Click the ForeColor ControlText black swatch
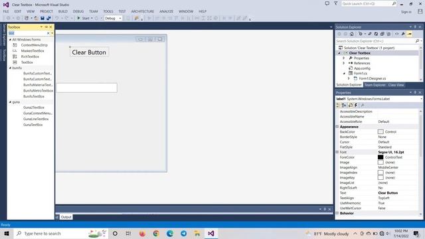 point(381,157)
